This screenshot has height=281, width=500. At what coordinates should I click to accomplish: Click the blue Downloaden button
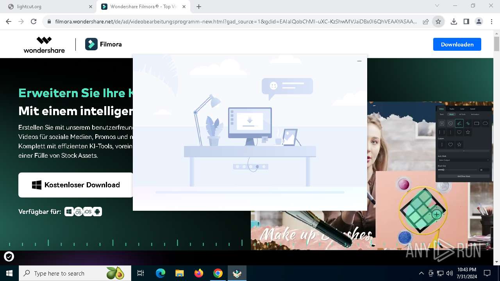457,44
